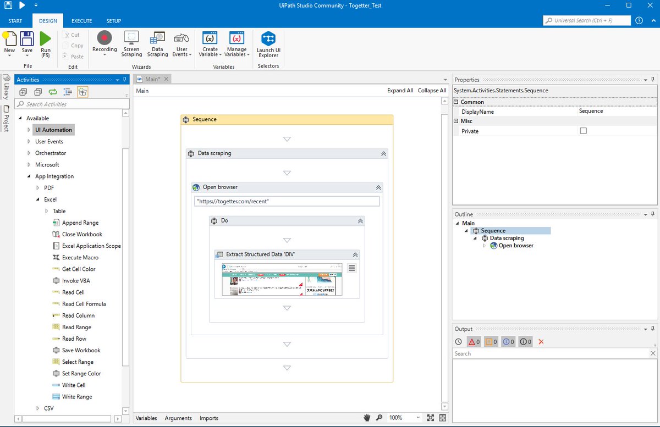Click the fit to screen icon
This screenshot has width=660, height=427.
[x=431, y=418]
